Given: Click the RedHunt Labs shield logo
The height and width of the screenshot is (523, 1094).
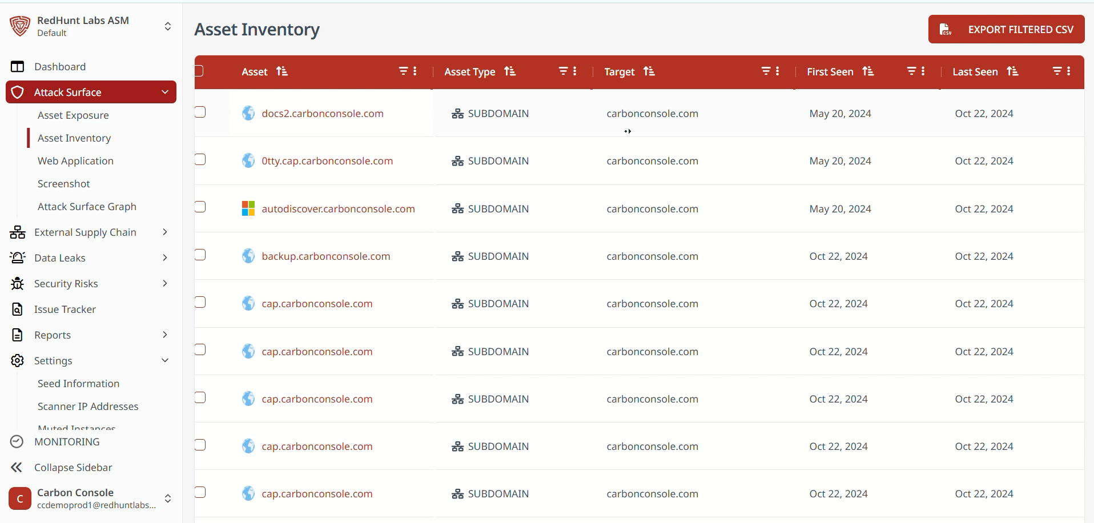Looking at the screenshot, I should pos(20,26).
